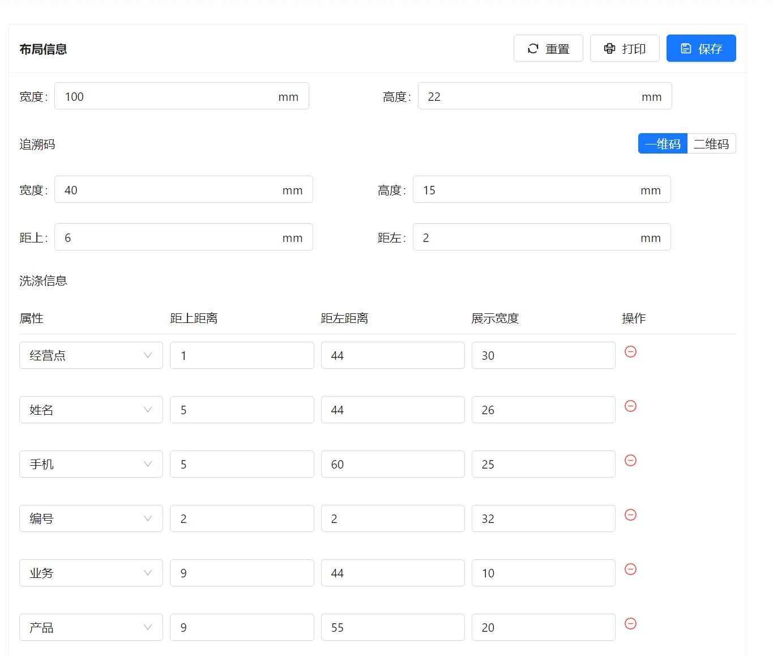Switch to 二维码 QR code option
Screen dimensions: 773x655
[711, 144]
